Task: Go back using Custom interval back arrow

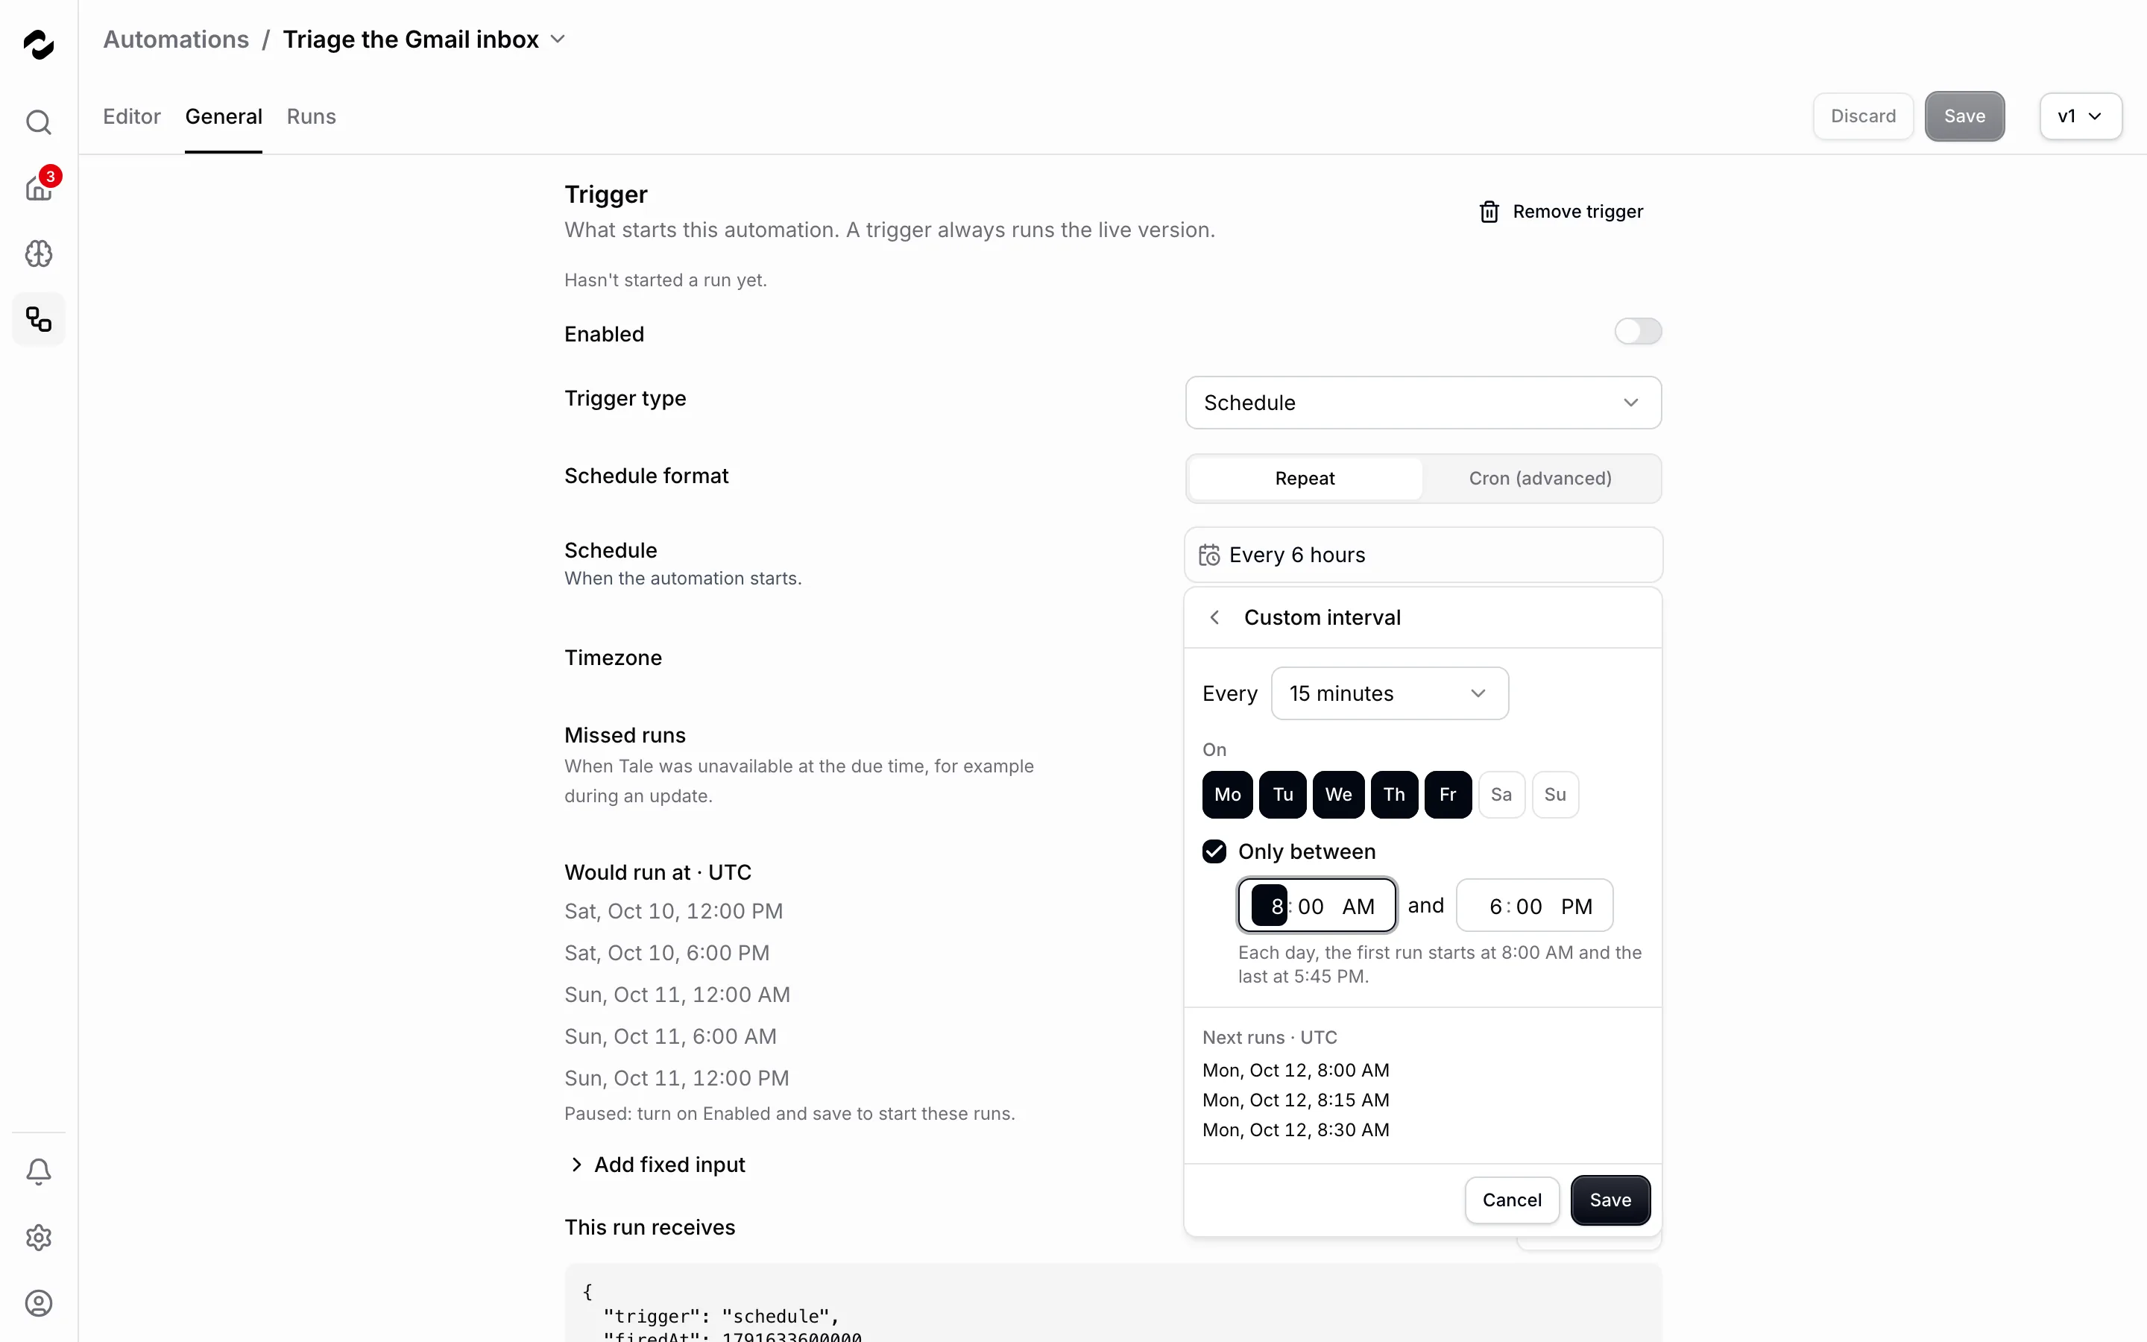Action: [x=1214, y=618]
